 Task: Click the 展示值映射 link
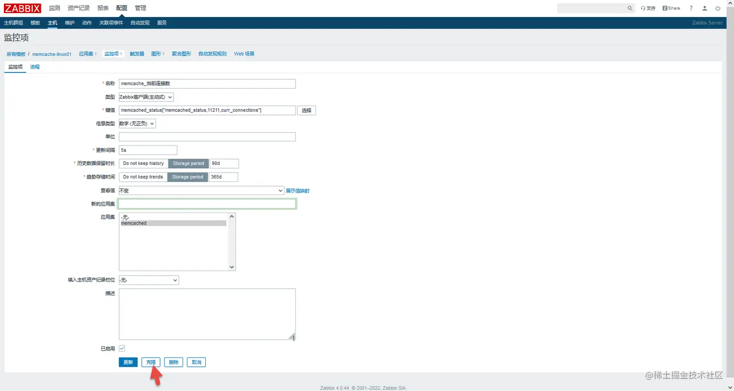298,191
